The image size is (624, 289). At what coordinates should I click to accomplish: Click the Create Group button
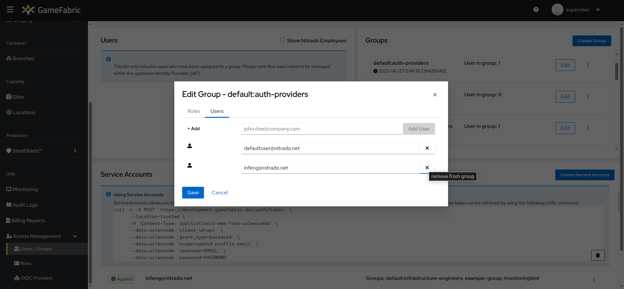592,41
